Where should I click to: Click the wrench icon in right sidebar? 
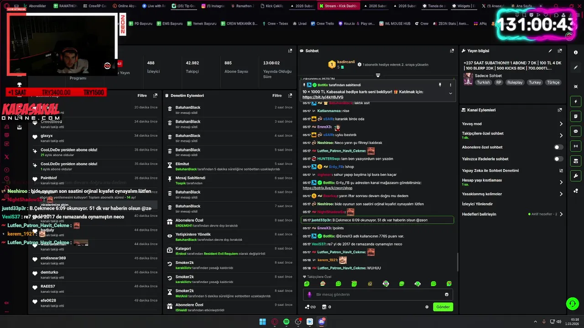coord(576,175)
